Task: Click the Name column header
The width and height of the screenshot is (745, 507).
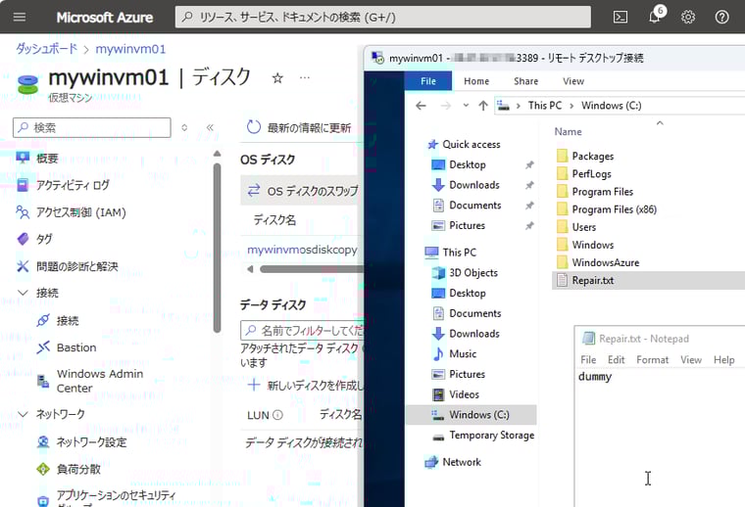Action: click(x=569, y=132)
